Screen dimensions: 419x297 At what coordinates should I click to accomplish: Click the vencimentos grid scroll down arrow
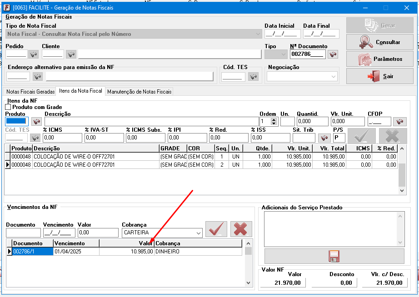pos(248,282)
